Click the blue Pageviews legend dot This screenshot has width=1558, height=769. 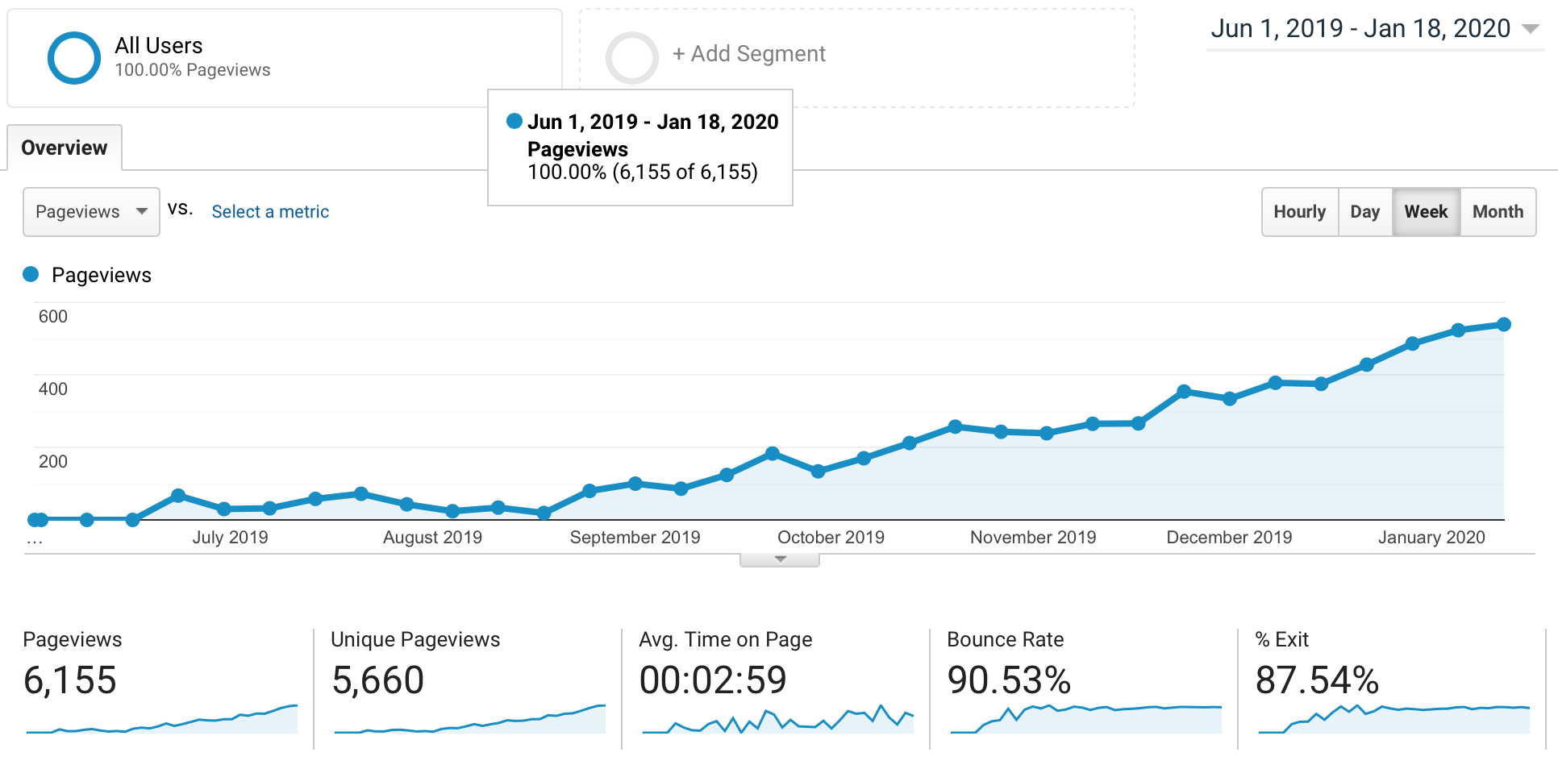(x=31, y=274)
